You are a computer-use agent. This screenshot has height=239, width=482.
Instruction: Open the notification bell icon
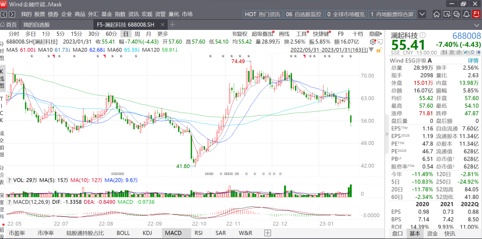pos(466,14)
